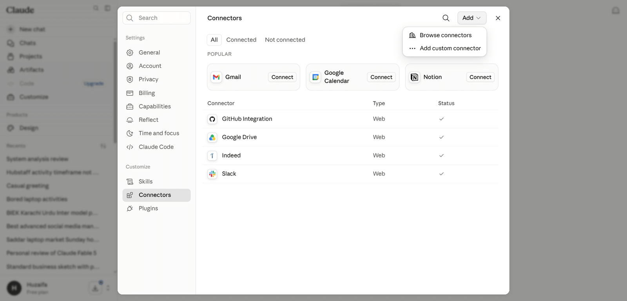Switch to the Not connected tab
Screen dimensions: 627x301
[285, 40]
